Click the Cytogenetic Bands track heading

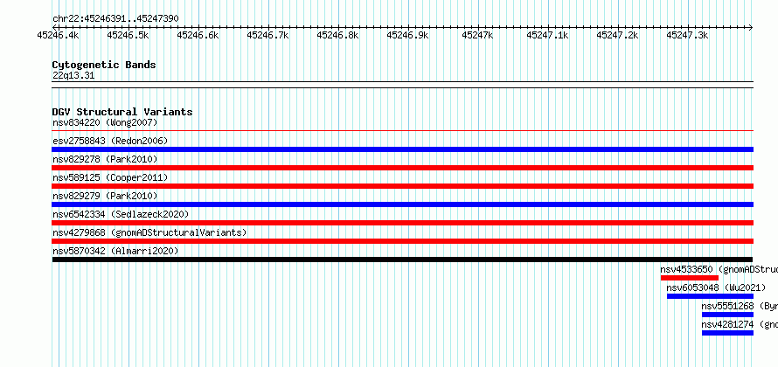pyautogui.click(x=104, y=65)
